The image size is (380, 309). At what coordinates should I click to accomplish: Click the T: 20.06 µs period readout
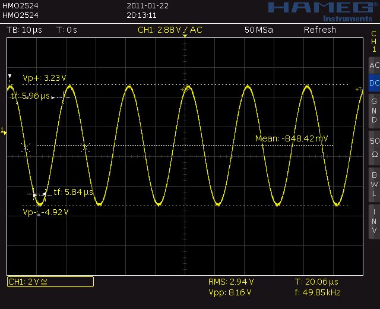(x=316, y=282)
